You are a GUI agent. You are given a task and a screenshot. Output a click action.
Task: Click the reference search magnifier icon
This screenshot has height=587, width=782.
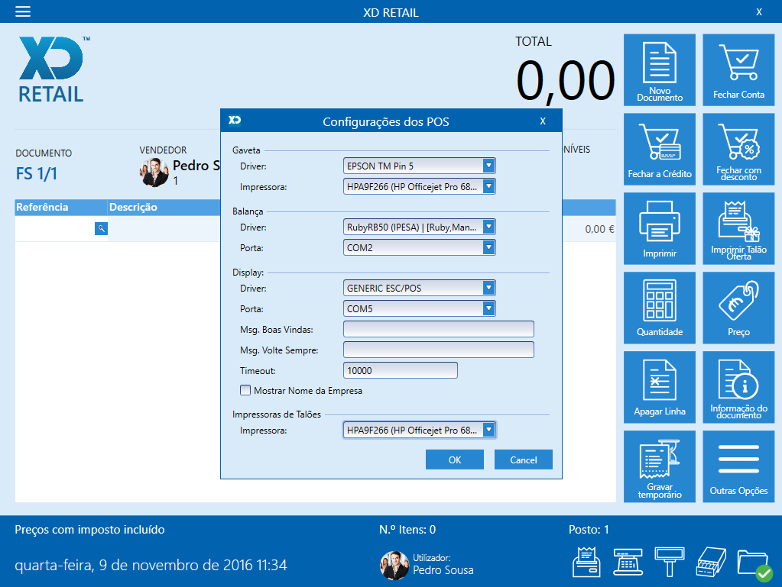pyautogui.click(x=101, y=228)
